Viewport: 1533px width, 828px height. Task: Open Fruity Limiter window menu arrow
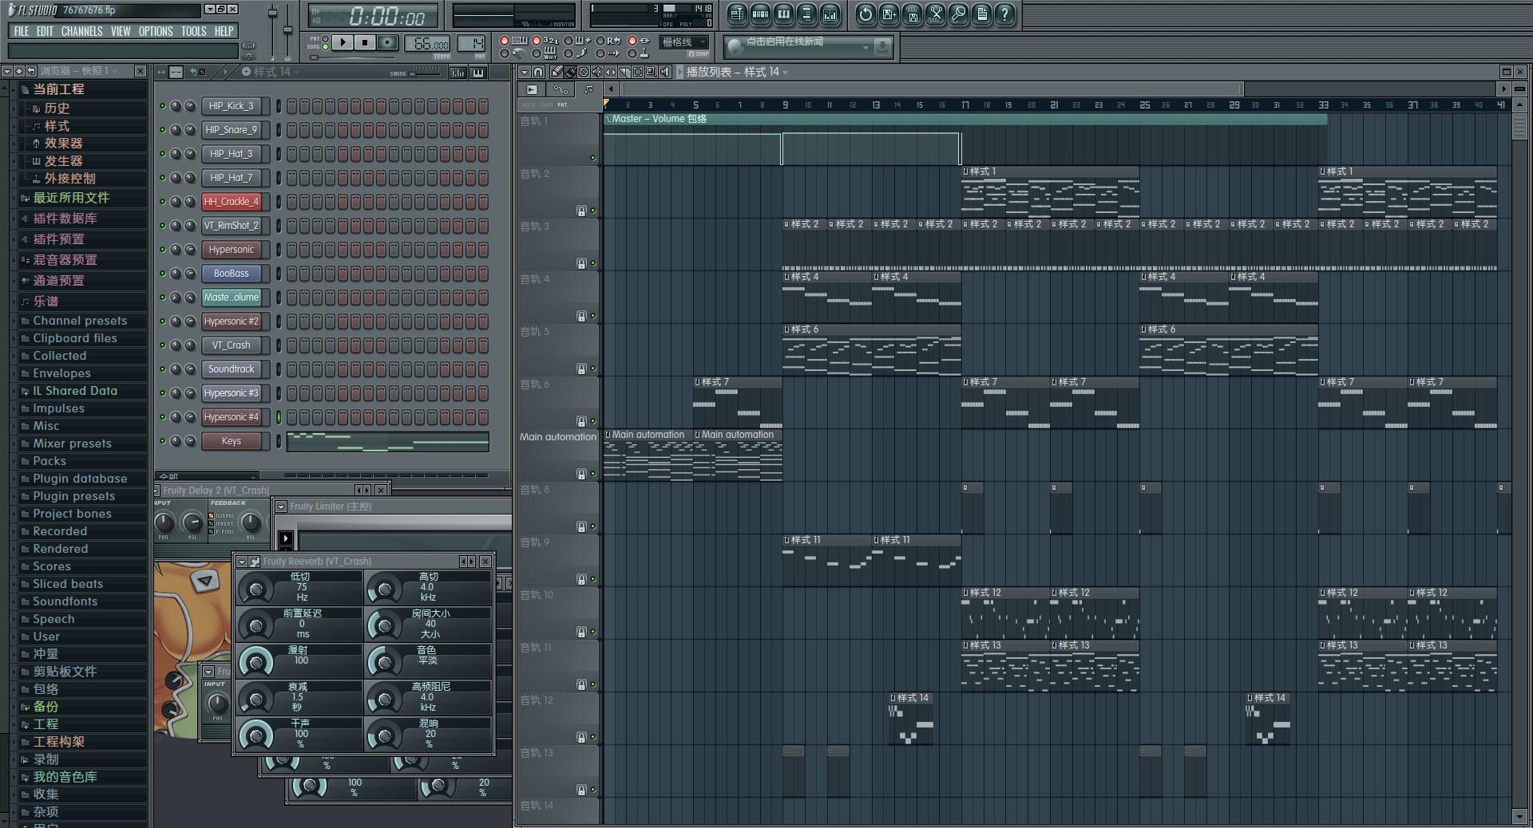pos(281,507)
